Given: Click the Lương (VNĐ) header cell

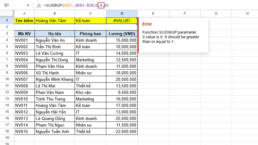Looking at the screenshot, I should [x=122, y=34].
